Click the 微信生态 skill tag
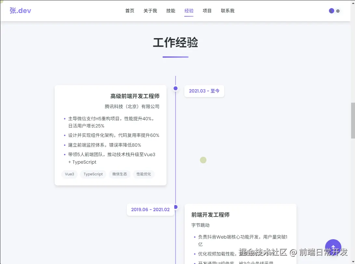The image size is (355, 264). [x=120, y=174]
